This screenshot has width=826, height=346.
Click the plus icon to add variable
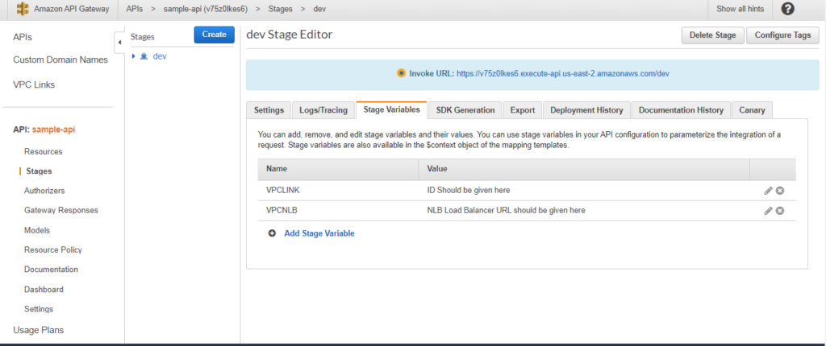click(272, 233)
